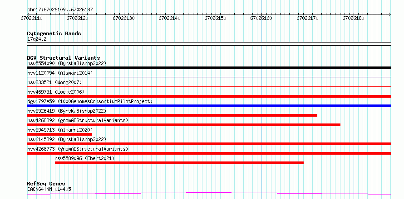Screen dimensions: 404x199
Task: Open the DGV Structural Variants track heading
Action: (64, 58)
